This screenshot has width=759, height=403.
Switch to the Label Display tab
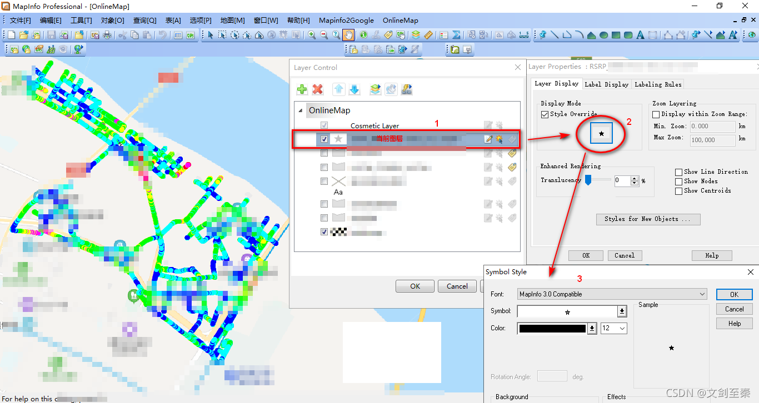606,84
